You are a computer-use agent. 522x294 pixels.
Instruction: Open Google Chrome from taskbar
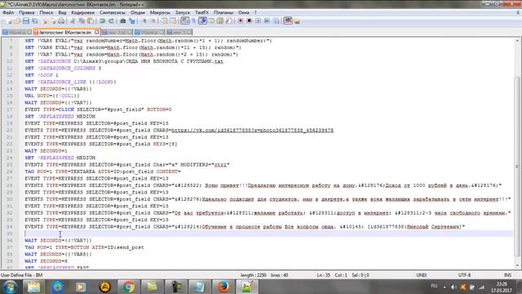129,287
